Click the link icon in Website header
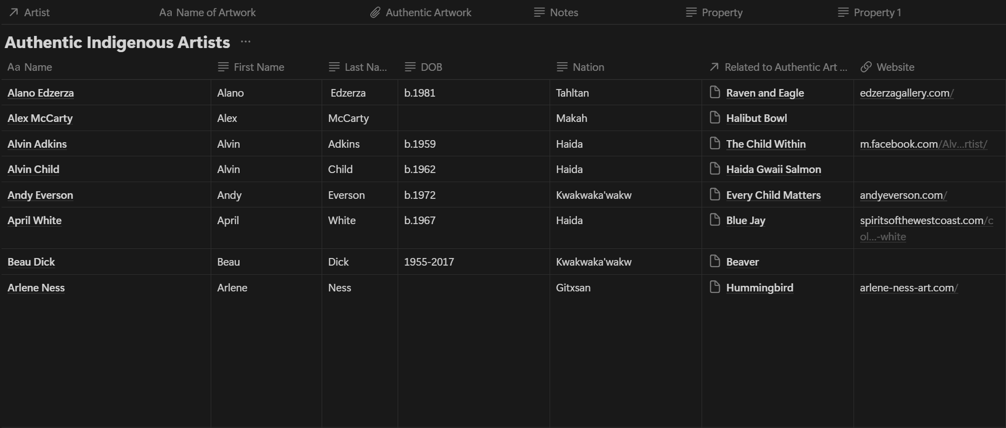Viewport: 1006px width, 428px height. point(866,67)
